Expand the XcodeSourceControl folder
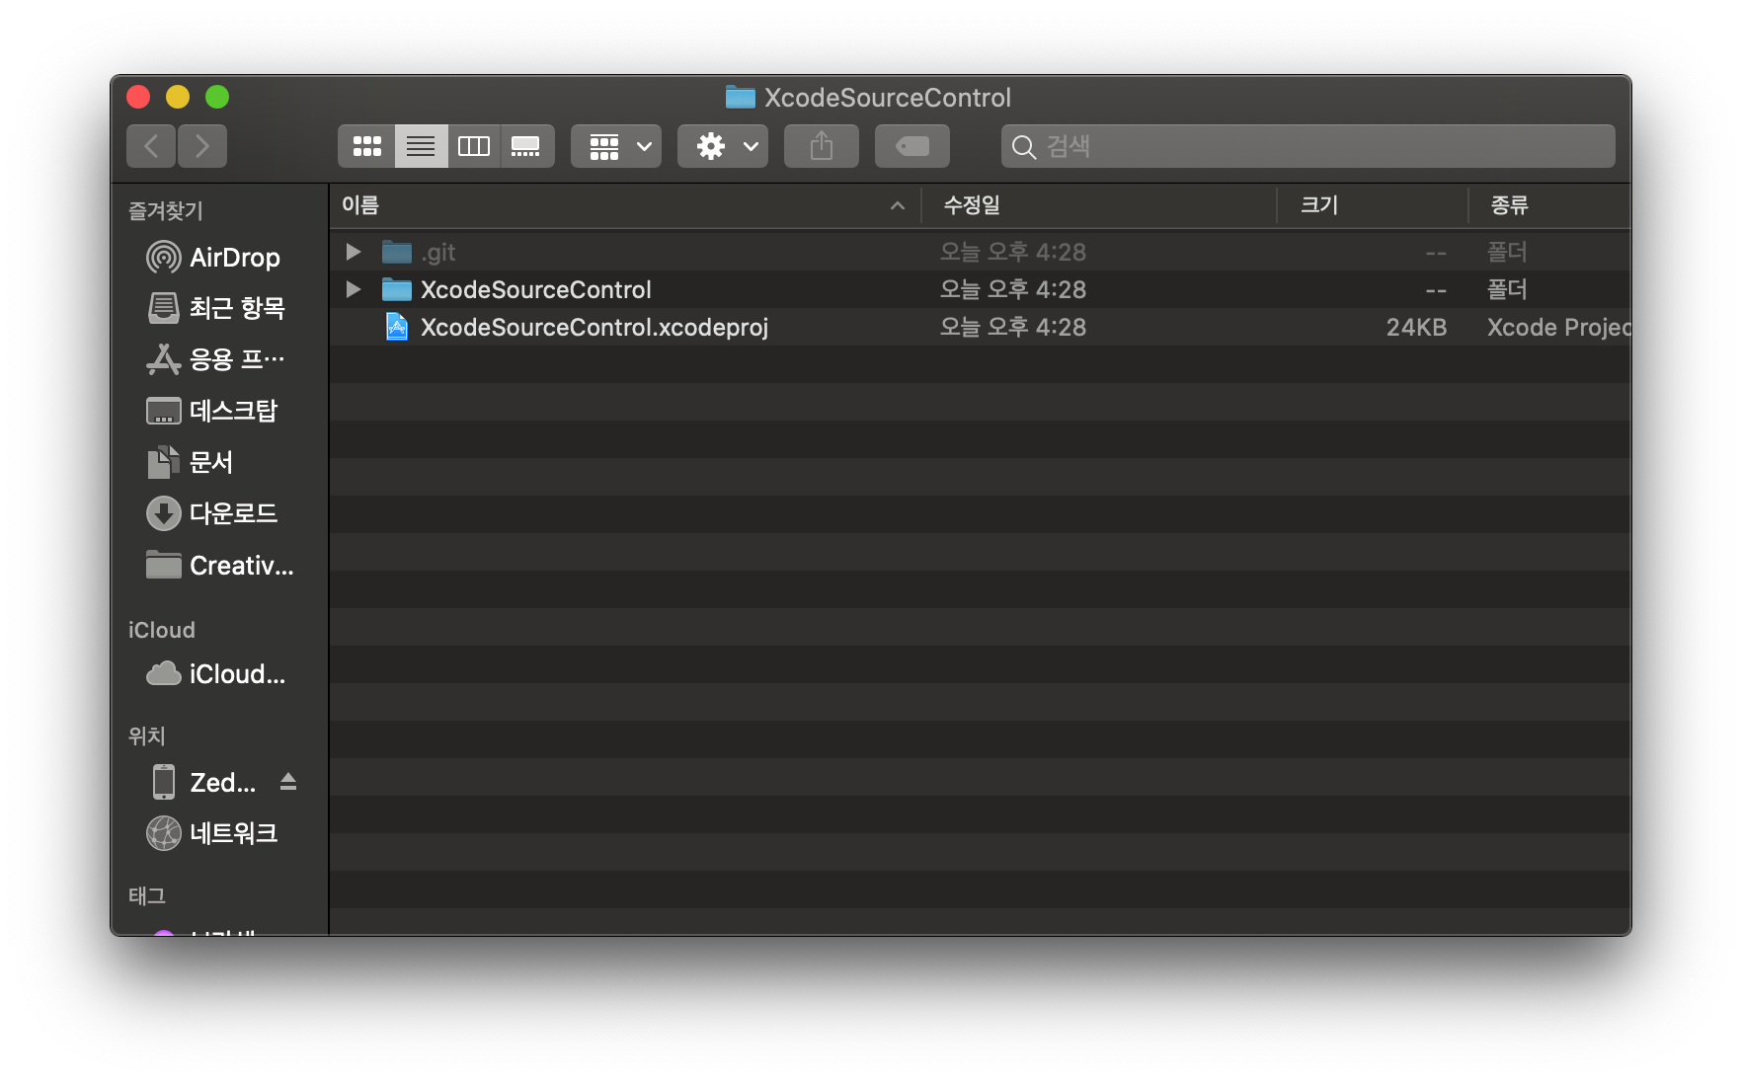 (353, 289)
